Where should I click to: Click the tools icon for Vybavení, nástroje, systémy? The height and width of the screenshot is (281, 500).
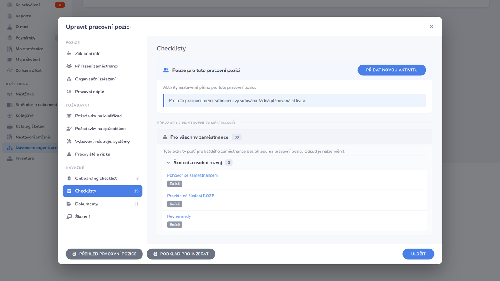coord(69,142)
